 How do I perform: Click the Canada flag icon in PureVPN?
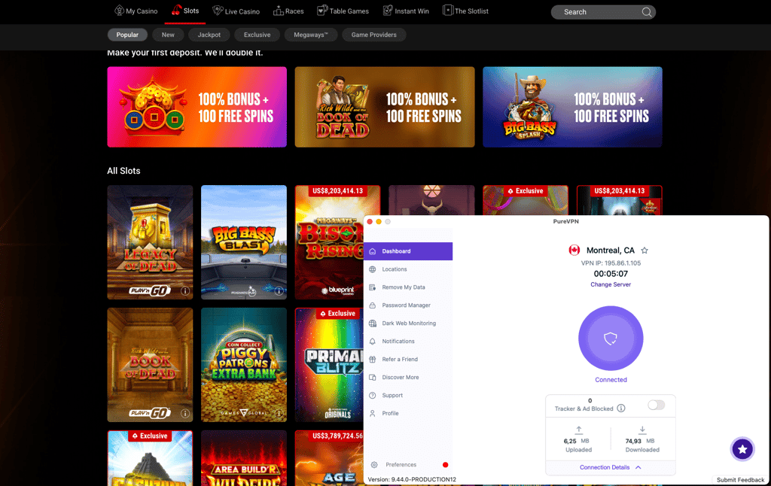(x=574, y=250)
